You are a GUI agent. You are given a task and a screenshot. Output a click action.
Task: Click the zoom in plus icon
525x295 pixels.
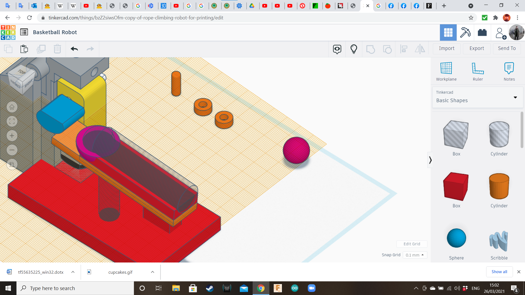[12, 136]
